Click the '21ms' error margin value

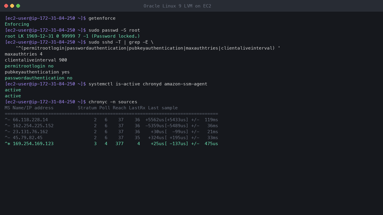pyautogui.click(x=213, y=132)
